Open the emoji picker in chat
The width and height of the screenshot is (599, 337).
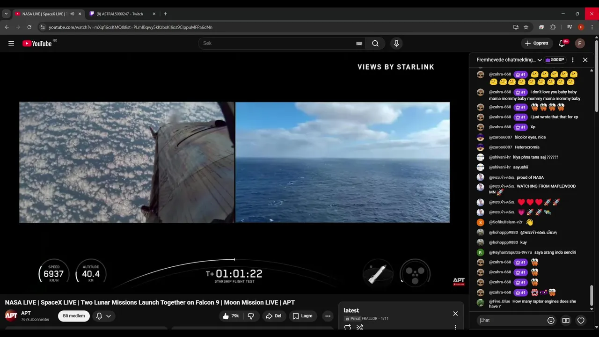coord(551,321)
